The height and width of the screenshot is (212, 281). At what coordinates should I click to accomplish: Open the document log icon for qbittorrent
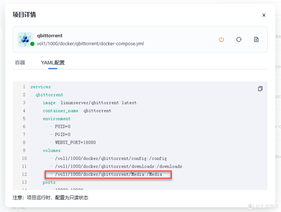point(256,39)
